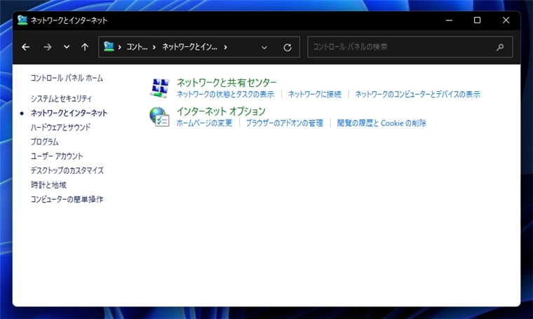Image resolution: width=533 pixels, height=319 pixels.
Task: Go up one level with up arrow
Action: tap(85, 47)
